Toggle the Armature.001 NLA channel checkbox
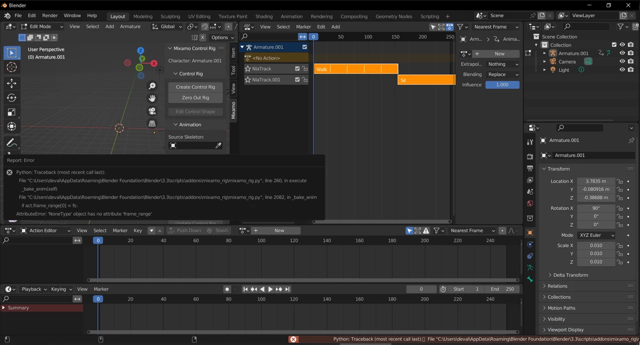Viewport: 640px width, 345px height. pos(305,47)
